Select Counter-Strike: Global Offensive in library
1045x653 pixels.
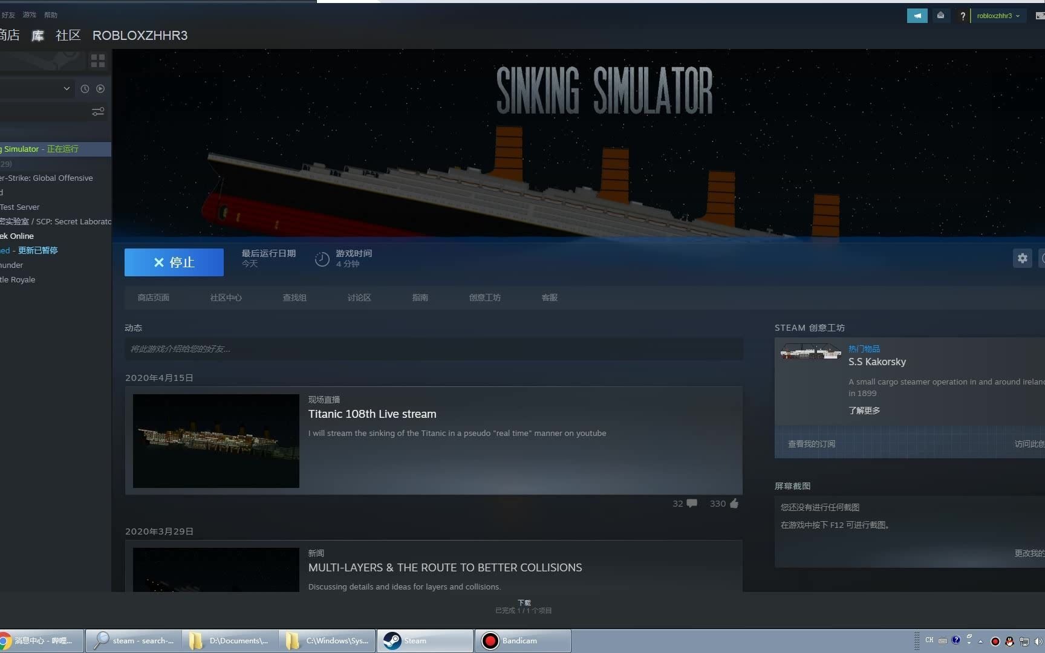coord(47,178)
